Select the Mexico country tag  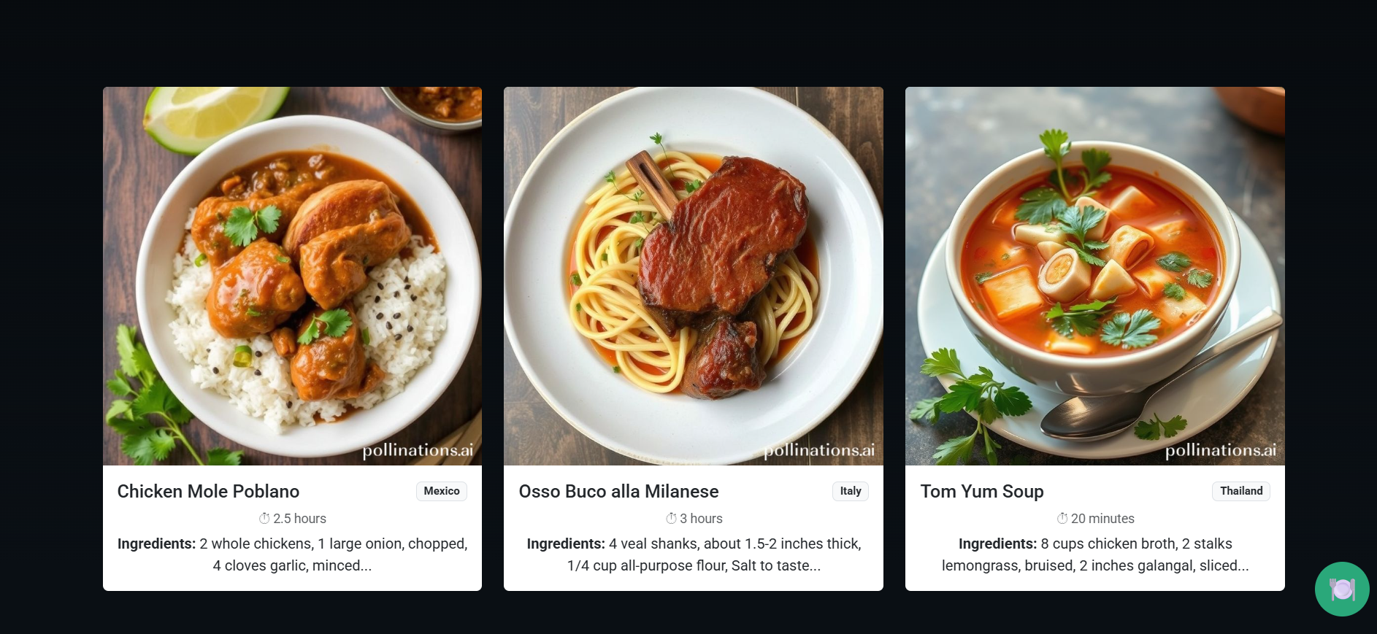coord(442,491)
